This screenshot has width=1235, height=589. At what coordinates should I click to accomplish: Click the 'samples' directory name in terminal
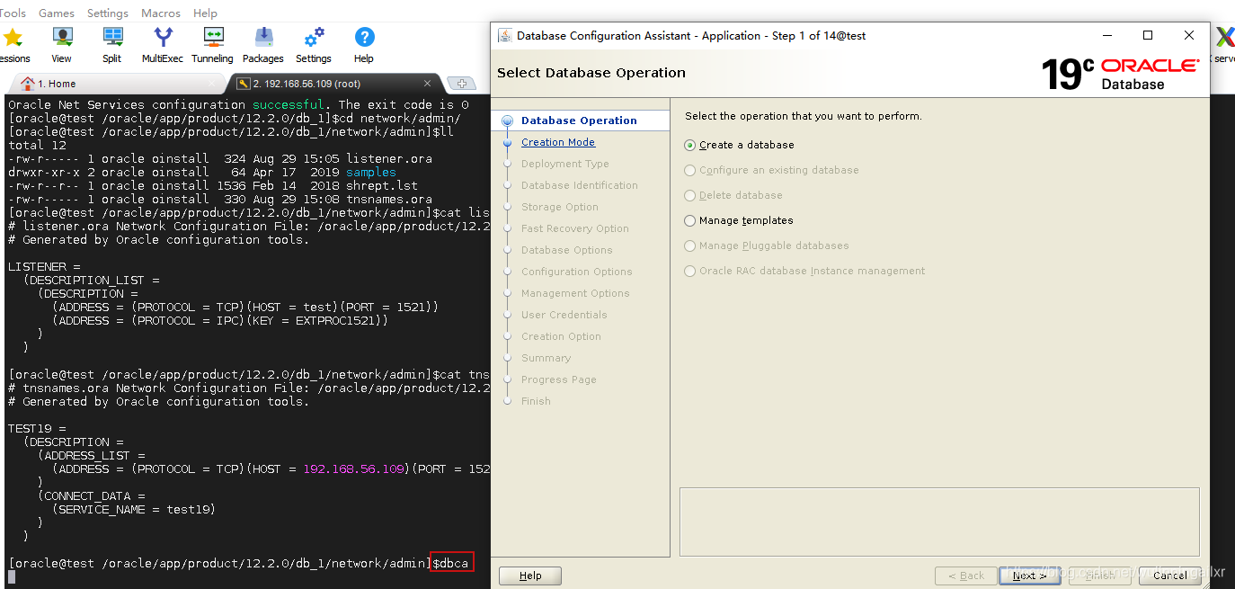371,172
